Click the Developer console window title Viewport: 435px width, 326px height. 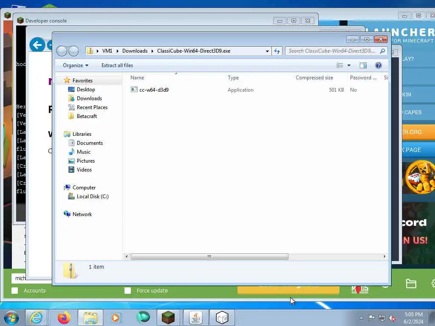coord(46,20)
